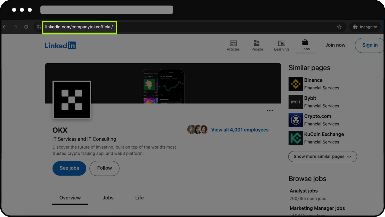The width and height of the screenshot is (385, 217).
Task: Click the Sign in button
Action: (x=370, y=45)
